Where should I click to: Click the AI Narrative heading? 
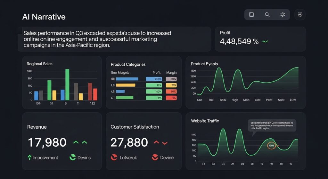click(x=44, y=17)
